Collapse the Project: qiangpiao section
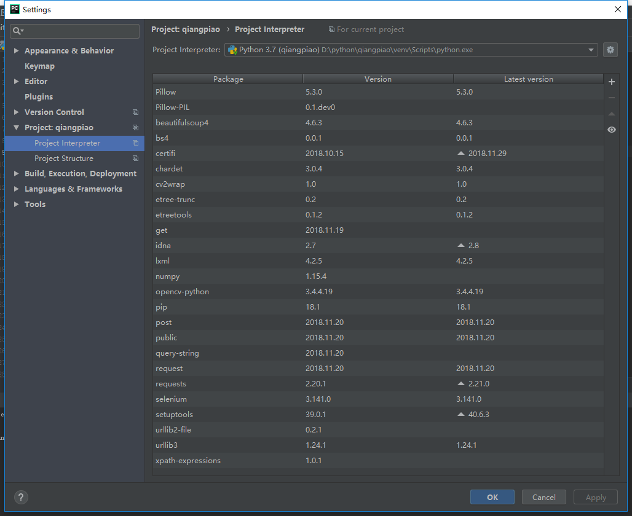 click(x=16, y=128)
